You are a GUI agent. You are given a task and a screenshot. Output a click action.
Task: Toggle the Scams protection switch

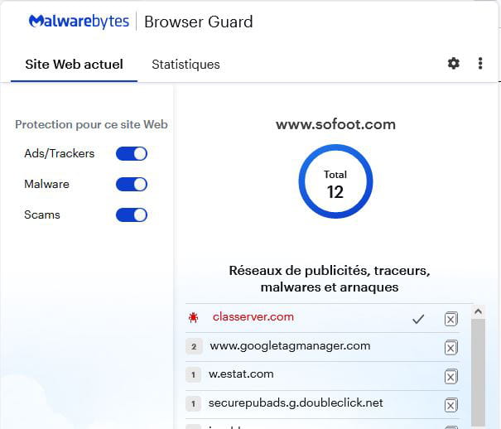point(132,215)
